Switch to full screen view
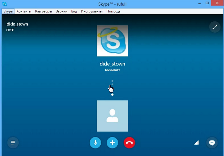Image resolution: width=224 pixels, height=156 pixels. [215, 27]
